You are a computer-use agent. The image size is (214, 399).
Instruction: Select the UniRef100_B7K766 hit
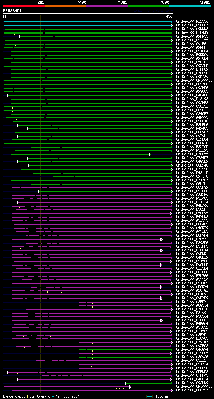(192, 276)
